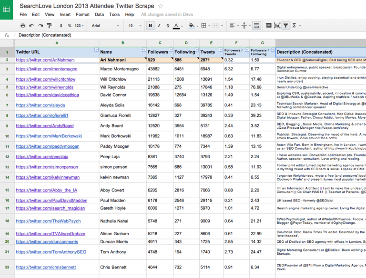The width and height of the screenshot is (366, 278).
Task: Open filter dropdown for Followers / Tweets column
Action: pyautogui.click(x=247, y=50)
